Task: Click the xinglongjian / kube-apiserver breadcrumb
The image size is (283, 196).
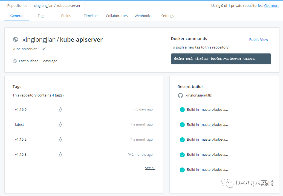Action: 57,5
